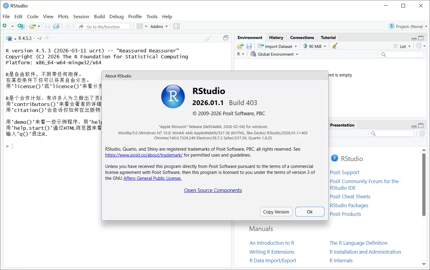
Task: Refresh the environment pane
Action: (x=419, y=46)
